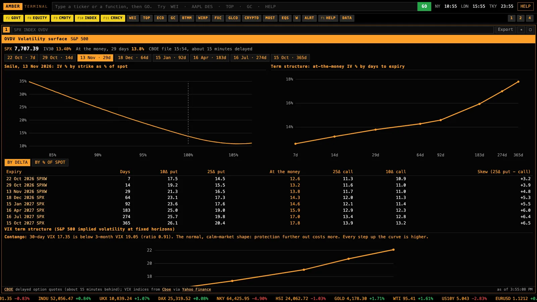Click the F1 HELP function key
Image resolution: width=537 pixels, height=302 pixels.
tap(328, 18)
